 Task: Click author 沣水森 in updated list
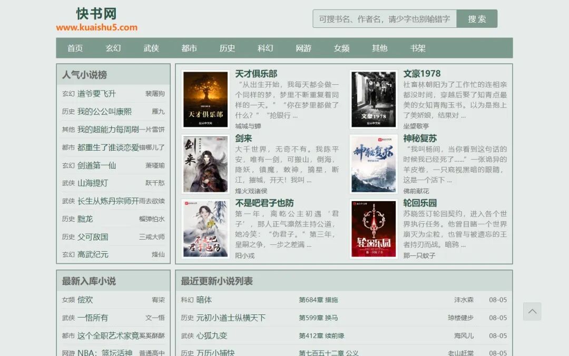464,300
